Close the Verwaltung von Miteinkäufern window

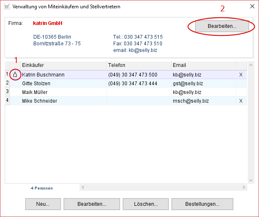[251, 7]
